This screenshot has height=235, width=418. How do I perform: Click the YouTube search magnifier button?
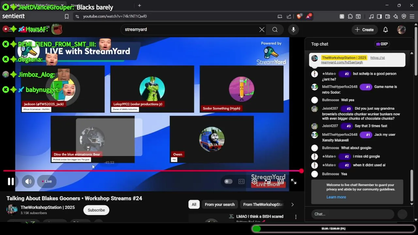coord(275,30)
